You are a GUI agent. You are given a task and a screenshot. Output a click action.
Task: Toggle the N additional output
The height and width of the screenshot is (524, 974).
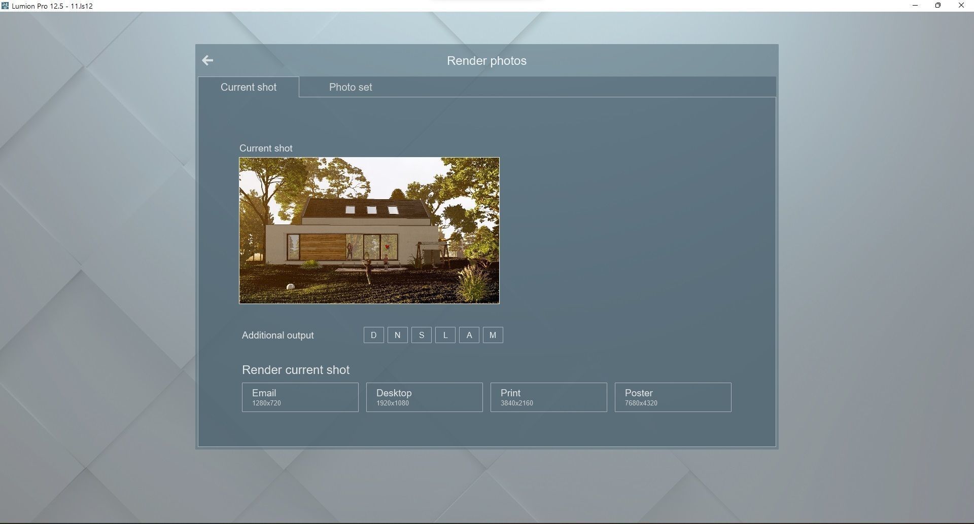[x=398, y=335]
